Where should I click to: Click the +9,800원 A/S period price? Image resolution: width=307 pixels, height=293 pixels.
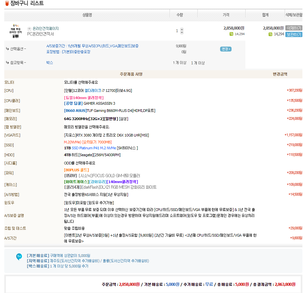pos(296,238)
